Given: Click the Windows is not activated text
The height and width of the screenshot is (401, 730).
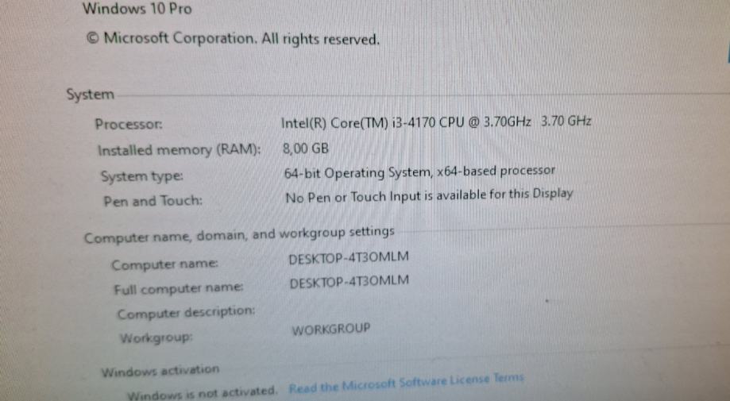Looking at the screenshot, I should click(202, 394).
